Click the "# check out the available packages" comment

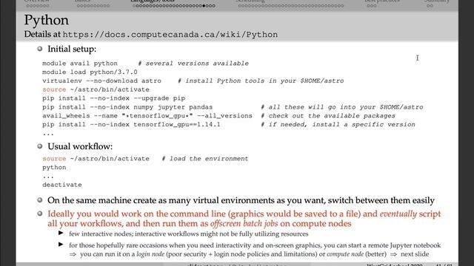point(327,116)
